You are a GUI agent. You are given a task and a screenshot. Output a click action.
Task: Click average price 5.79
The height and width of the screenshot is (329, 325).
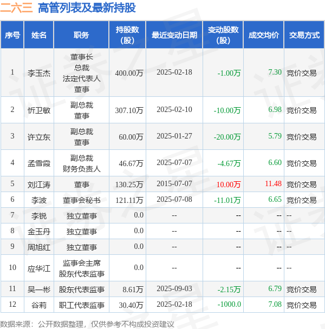point(275,136)
